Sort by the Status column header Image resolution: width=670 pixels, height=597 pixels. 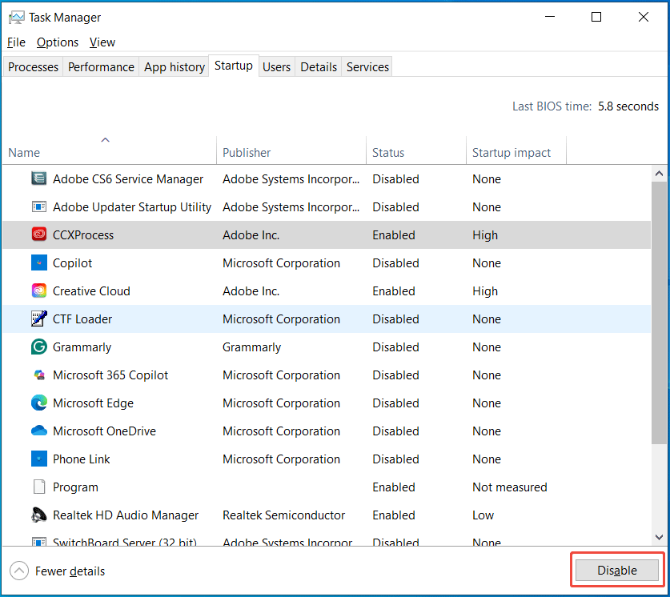tap(416, 150)
